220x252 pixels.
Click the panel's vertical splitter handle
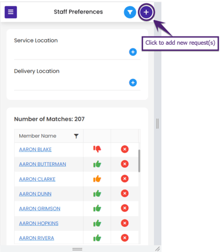(158, 124)
